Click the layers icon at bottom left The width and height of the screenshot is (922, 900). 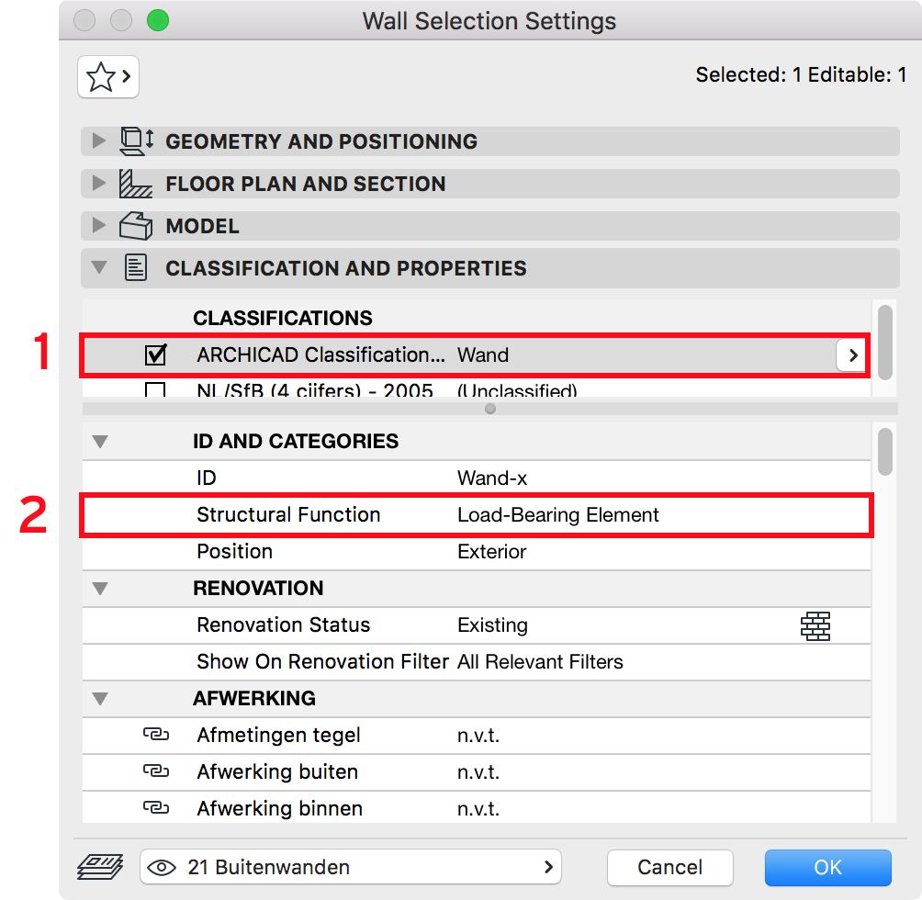tap(100, 867)
